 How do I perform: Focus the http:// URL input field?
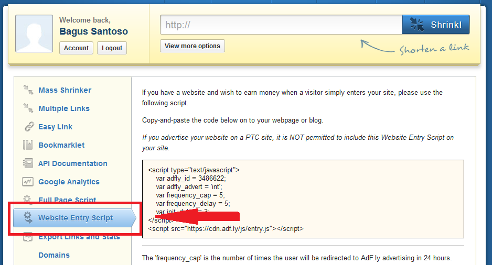(281, 25)
